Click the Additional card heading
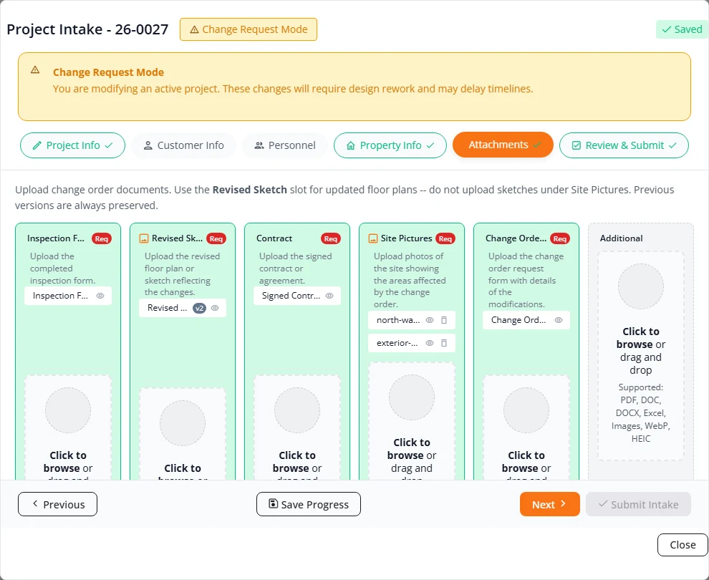Viewport: 709px width, 580px height. click(x=622, y=238)
